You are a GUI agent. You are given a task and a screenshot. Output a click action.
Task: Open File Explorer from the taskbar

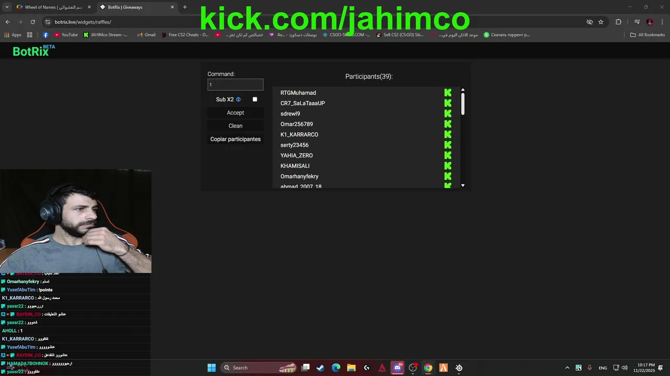(x=351, y=368)
